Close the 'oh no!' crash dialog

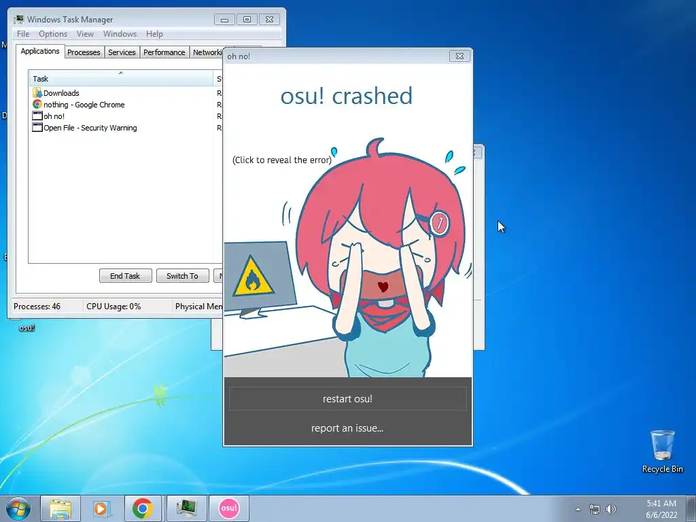coord(460,56)
